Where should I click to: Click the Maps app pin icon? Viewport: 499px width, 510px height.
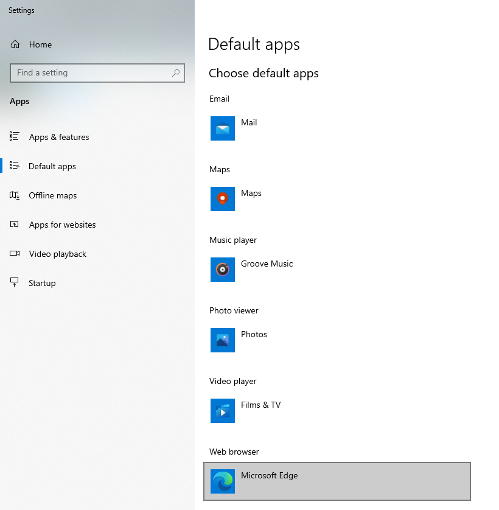click(x=223, y=199)
